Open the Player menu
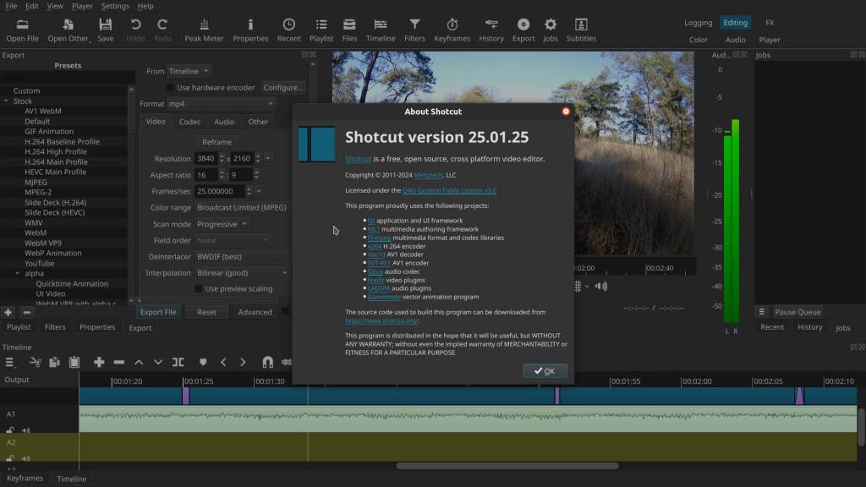This screenshot has width=866, height=487. (x=82, y=6)
